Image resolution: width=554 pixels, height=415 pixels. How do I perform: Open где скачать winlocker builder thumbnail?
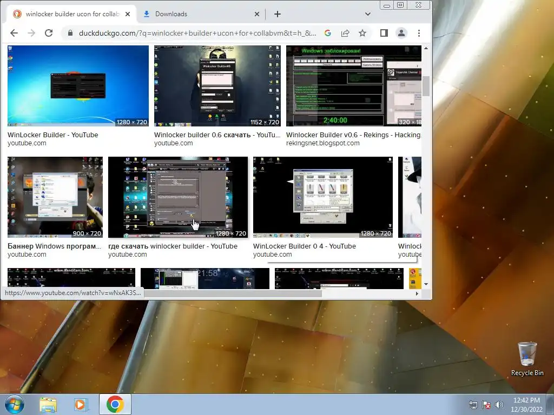[x=178, y=197]
